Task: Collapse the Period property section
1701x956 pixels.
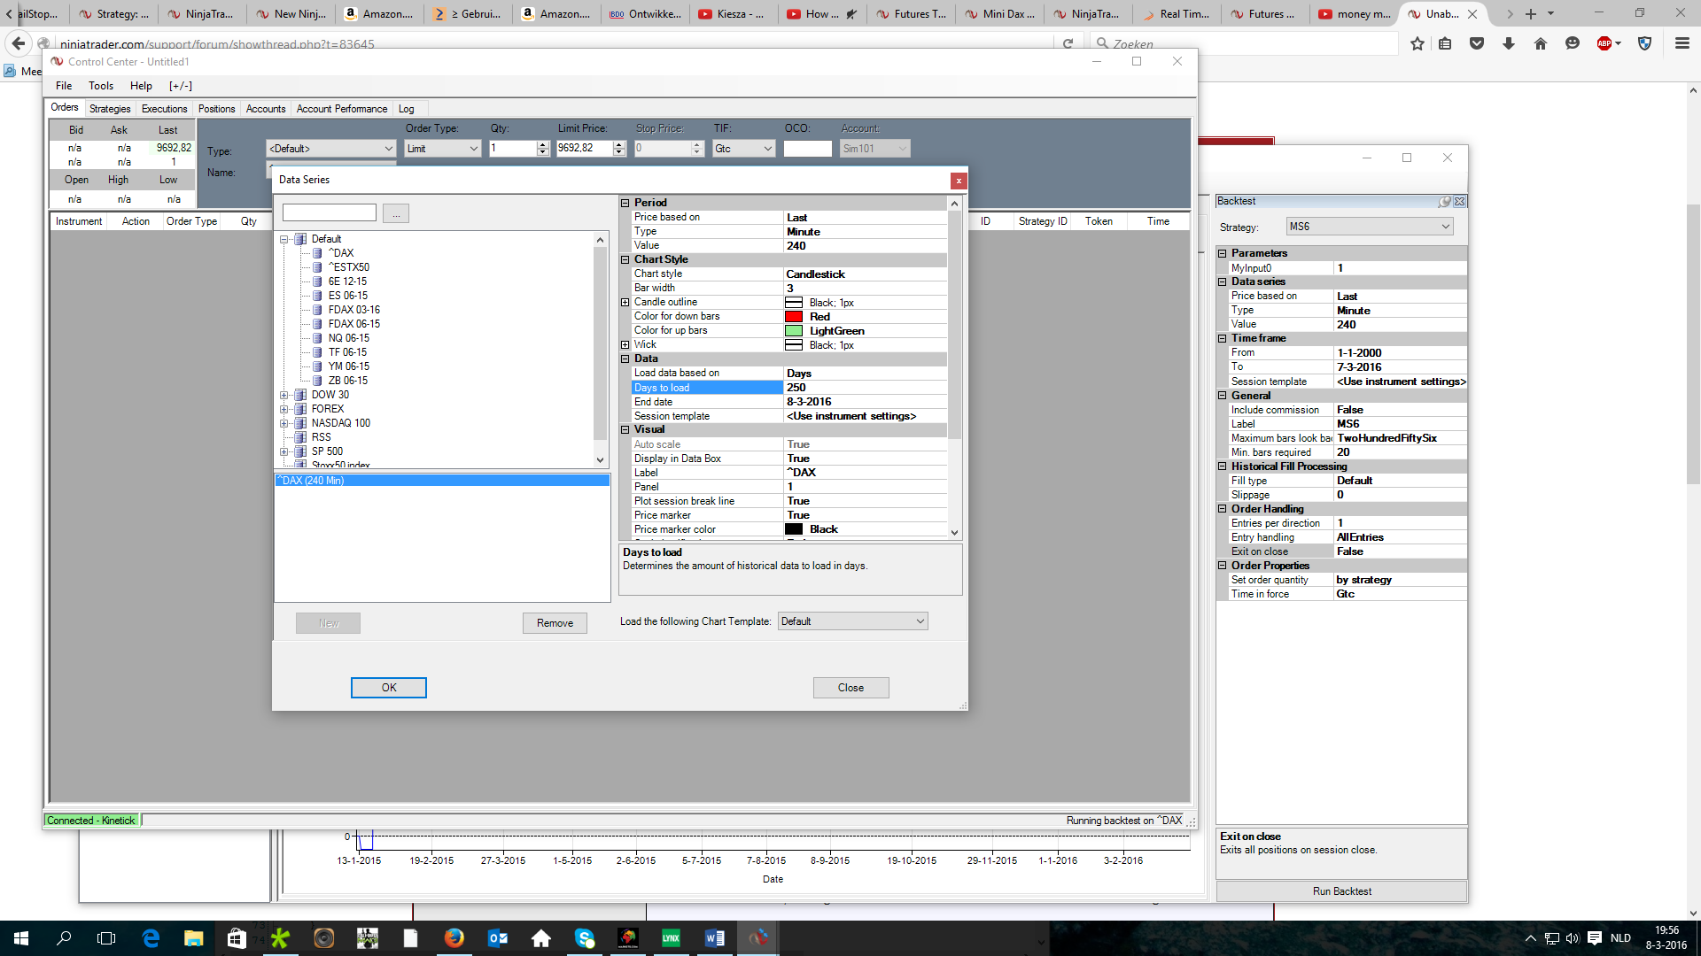Action: tap(625, 203)
